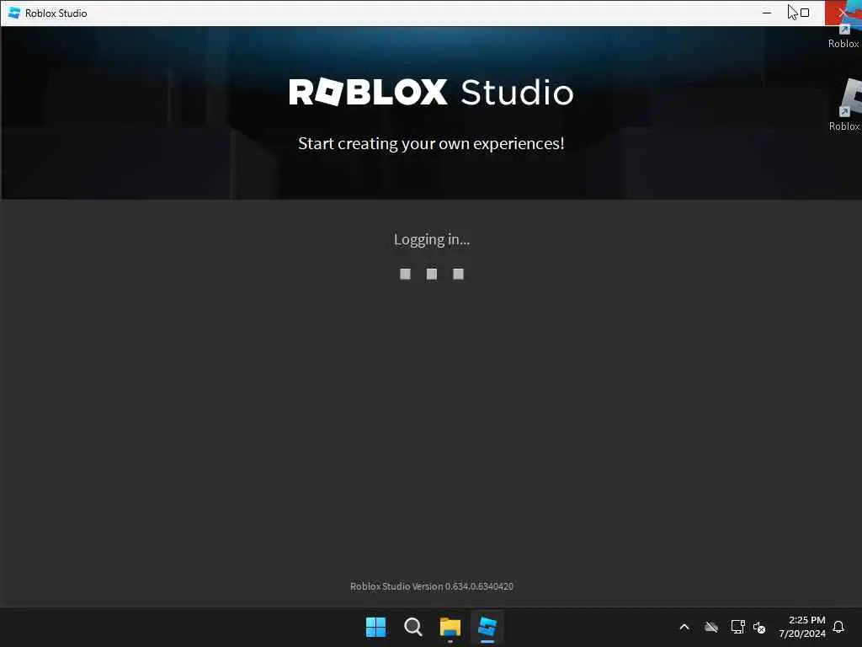The width and height of the screenshot is (862, 647).
Task: Click the Roblox Studio version text
Action: (432, 586)
